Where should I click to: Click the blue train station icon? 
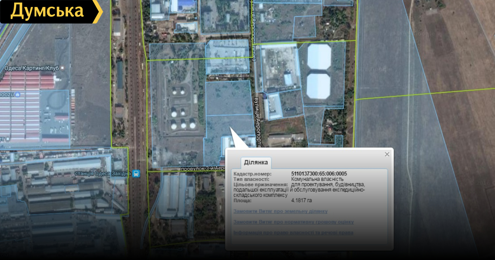click(137, 173)
